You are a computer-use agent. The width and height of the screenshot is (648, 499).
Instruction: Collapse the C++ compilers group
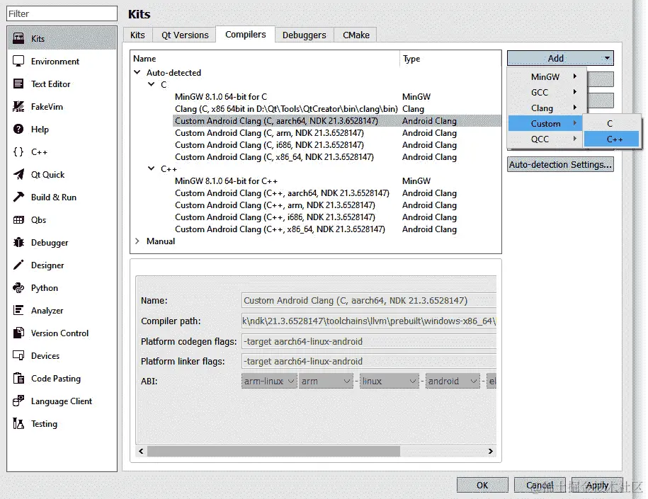pyautogui.click(x=152, y=168)
